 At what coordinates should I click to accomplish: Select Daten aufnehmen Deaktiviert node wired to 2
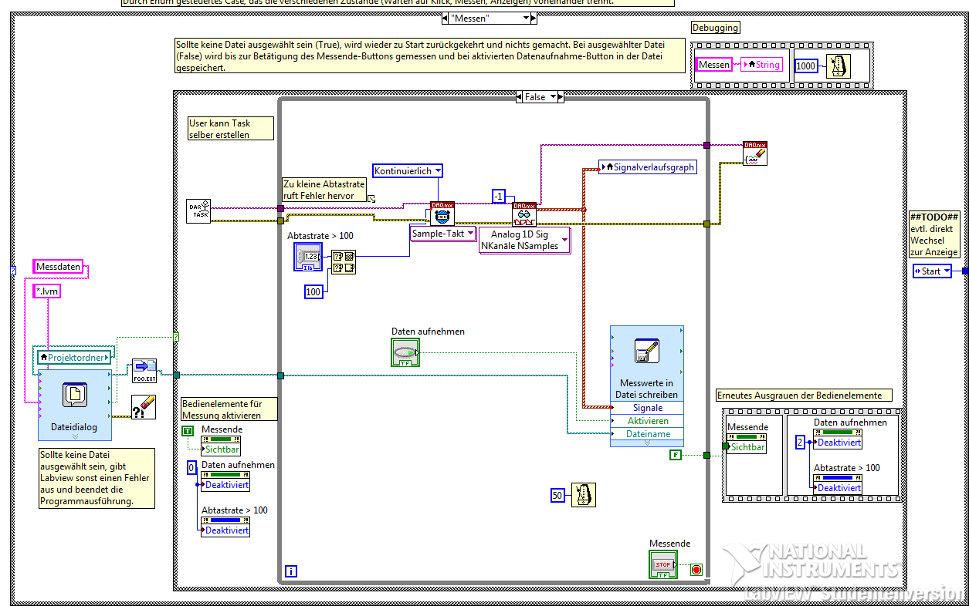coord(838,437)
